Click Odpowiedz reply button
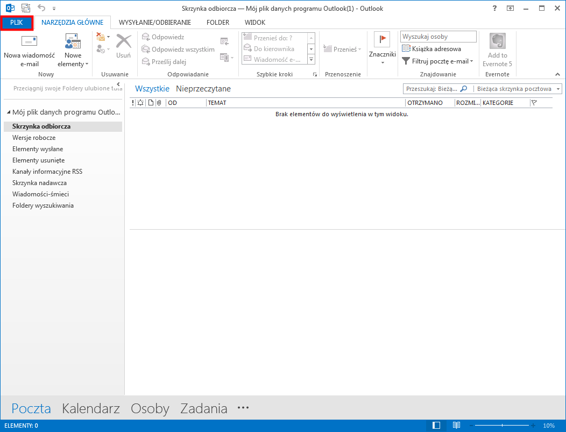 click(x=163, y=37)
